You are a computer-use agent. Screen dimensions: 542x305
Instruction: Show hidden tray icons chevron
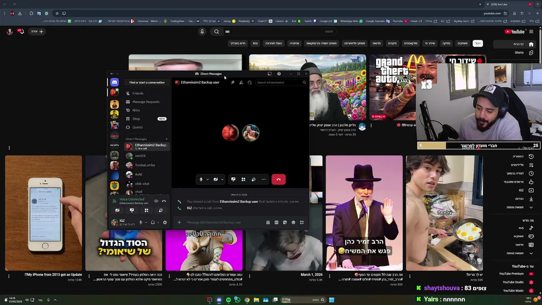click(x=55, y=300)
